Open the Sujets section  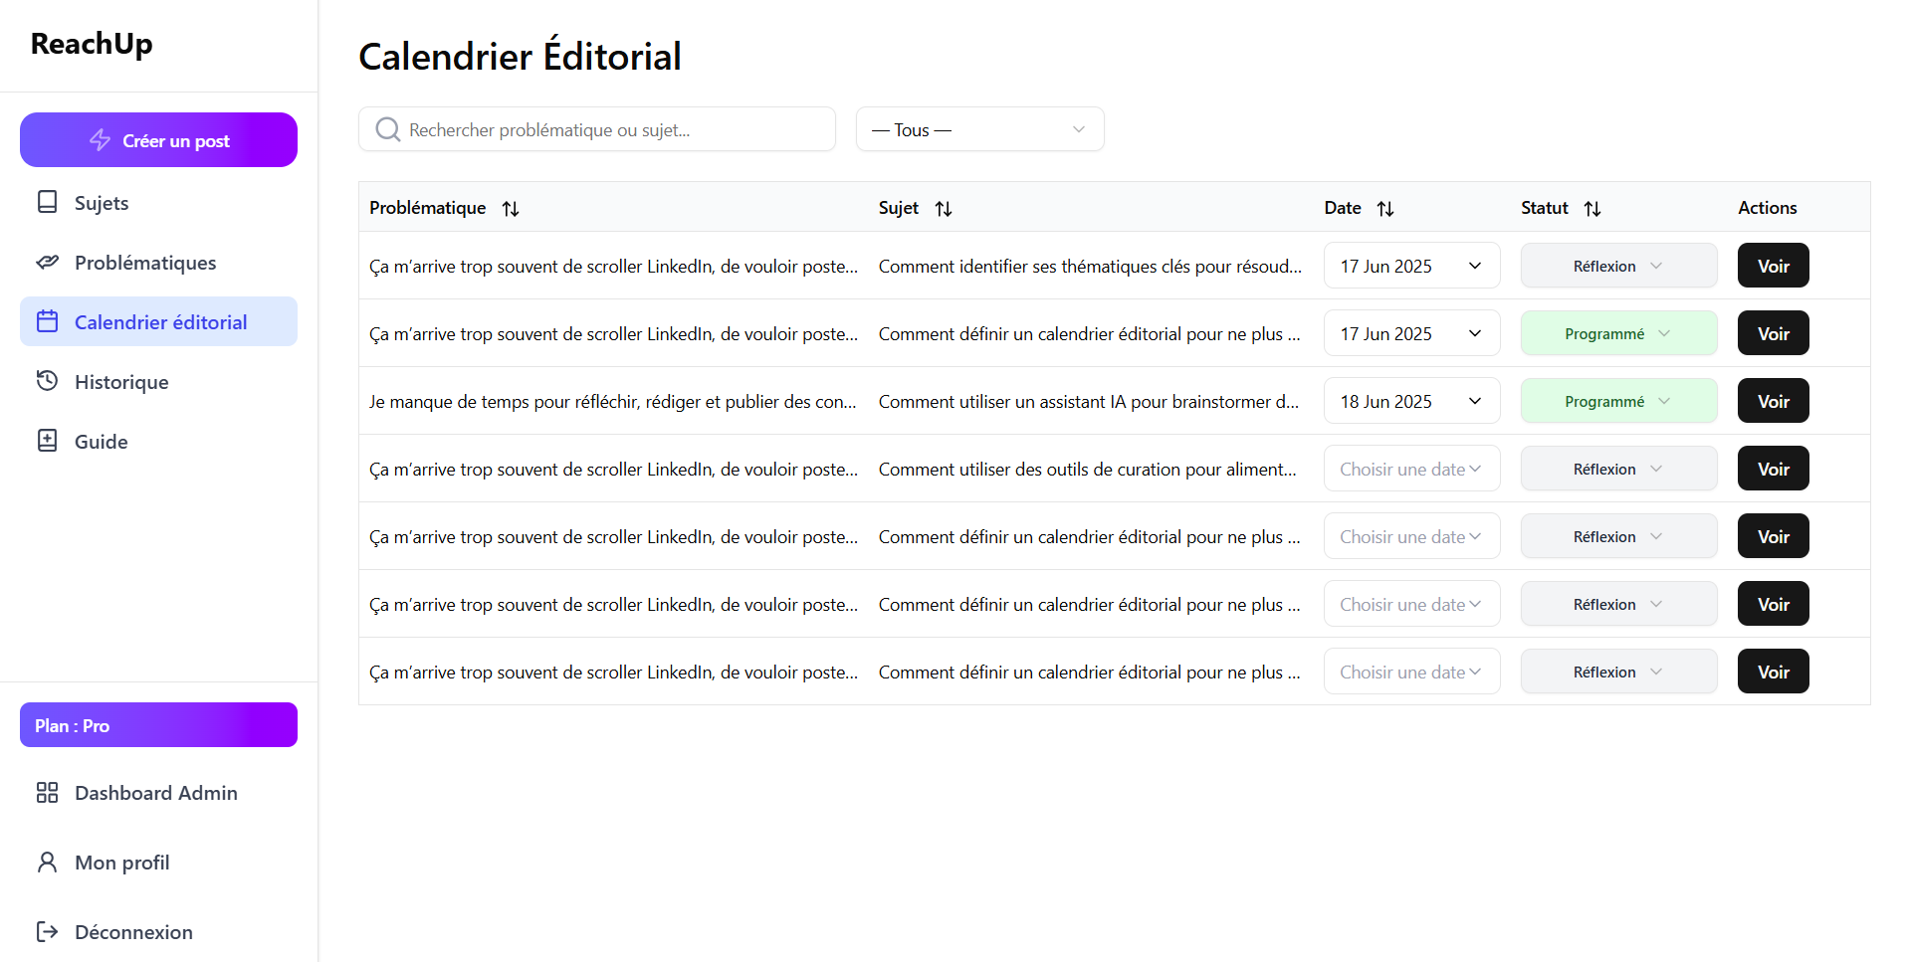click(158, 202)
